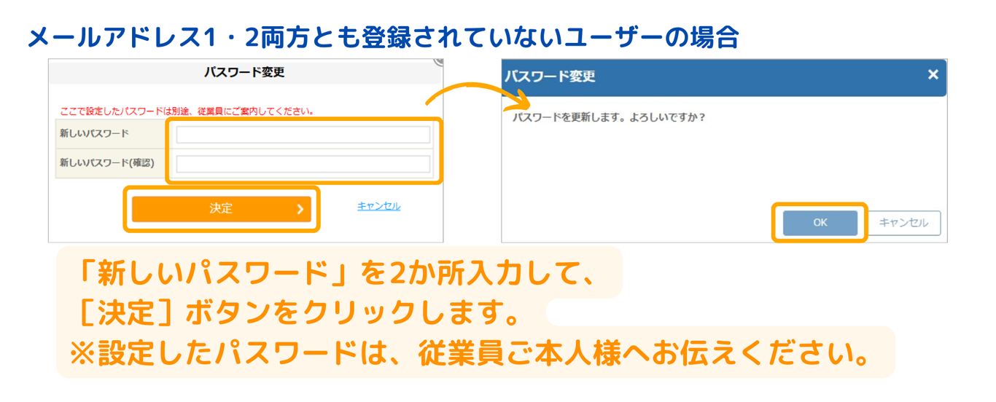Click the パスワードを更新します confirmation message
The width and height of the screenshot is (996, 402).
point(609,117)
